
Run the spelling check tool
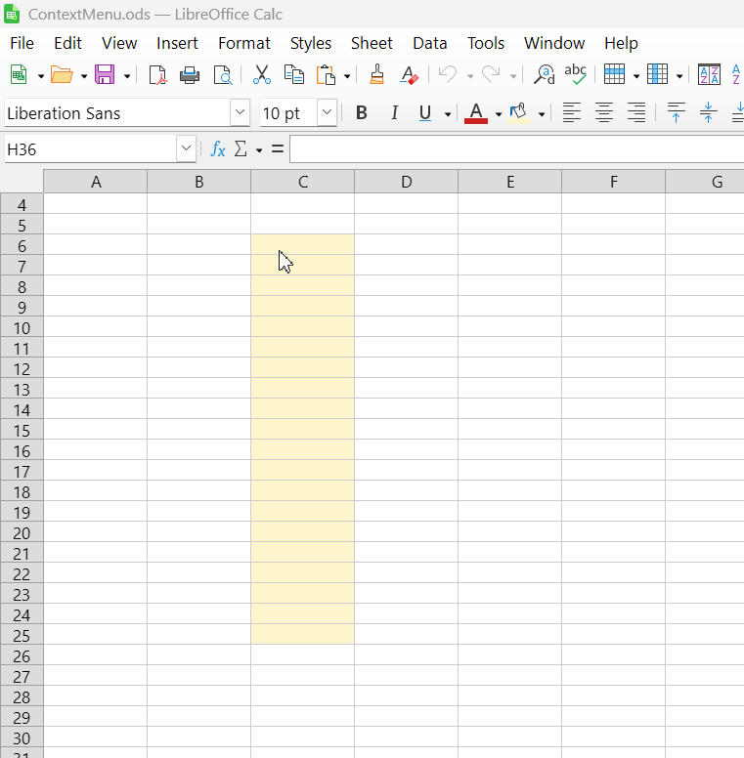pos(576,75)
